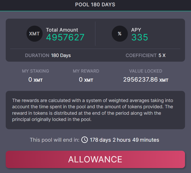Click the "This pool will end in:" label

click(55, 140)
